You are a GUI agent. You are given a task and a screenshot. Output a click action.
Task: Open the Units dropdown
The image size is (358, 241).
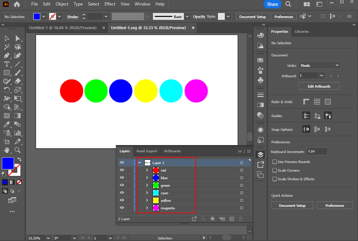[x=319, y=65]
